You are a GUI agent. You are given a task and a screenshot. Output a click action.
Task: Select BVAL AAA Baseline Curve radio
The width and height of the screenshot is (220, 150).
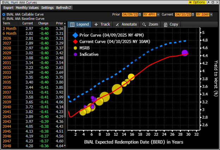pyautogui.click(x=4, y=19)
